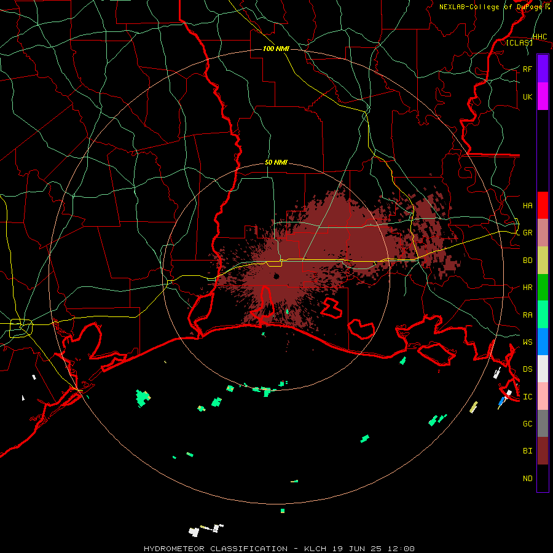
Task: Click the blue WS legend swatch
Action: coord(543,342)
